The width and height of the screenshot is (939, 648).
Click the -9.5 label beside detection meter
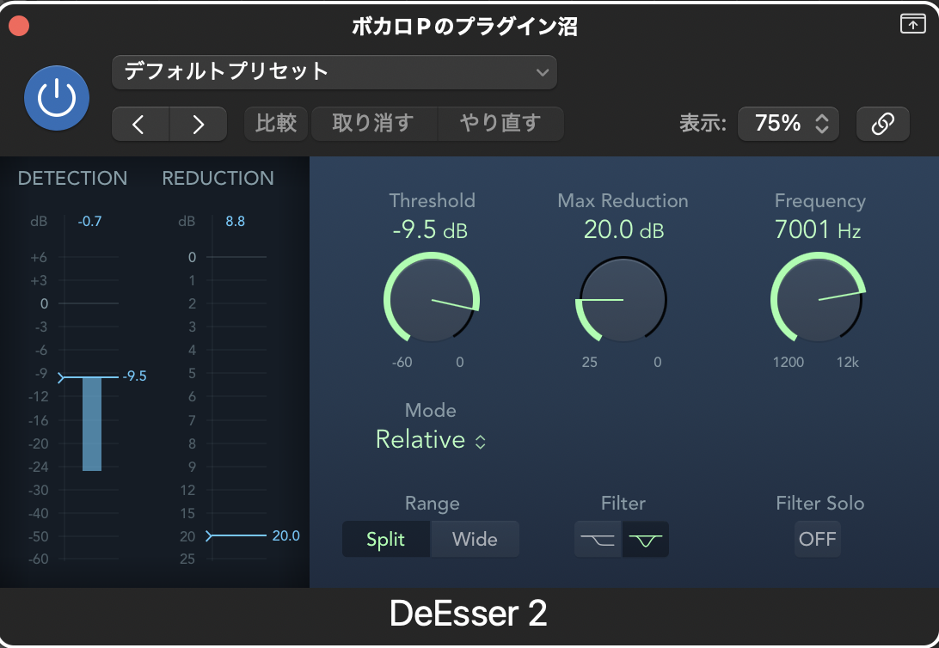point(135,376)
